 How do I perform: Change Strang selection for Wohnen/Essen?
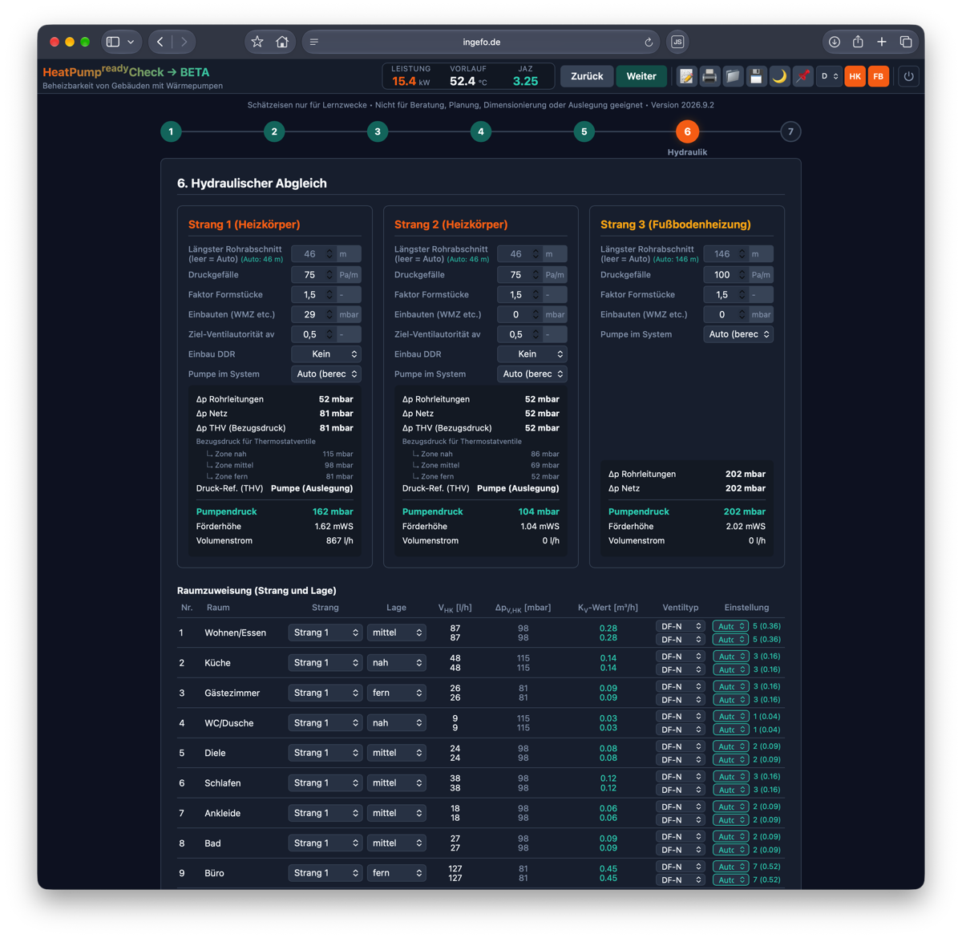tap(325, 633)
